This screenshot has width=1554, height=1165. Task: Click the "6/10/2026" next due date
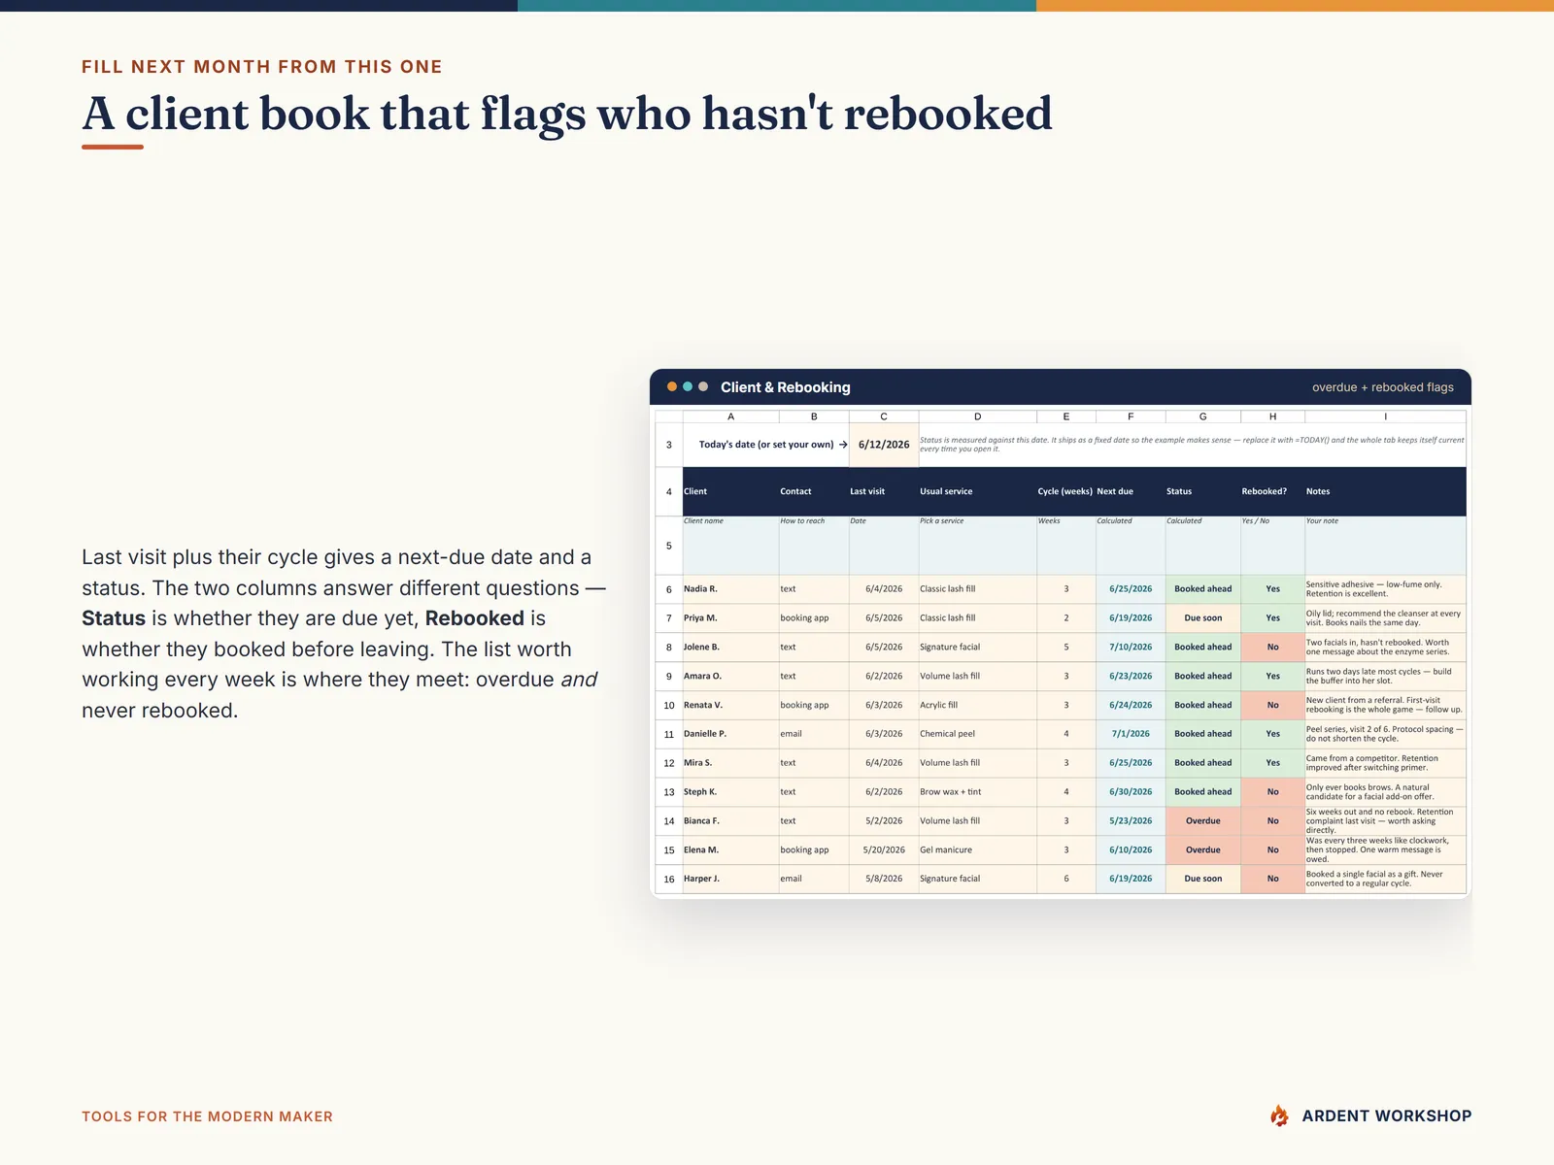[1131, 849]
